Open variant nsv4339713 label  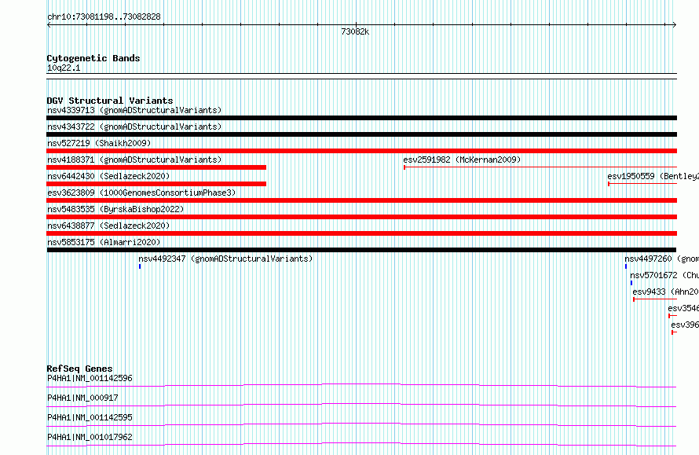(x=134, y=110)
